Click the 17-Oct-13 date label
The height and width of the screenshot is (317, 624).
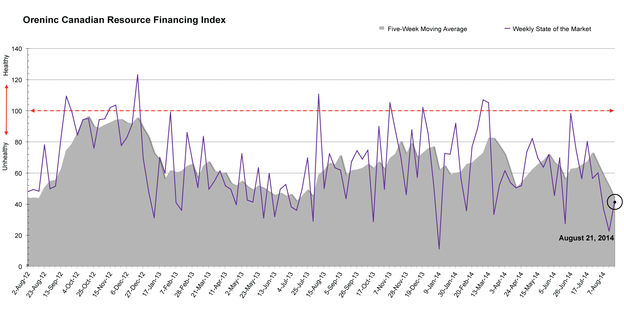point(366,284)
